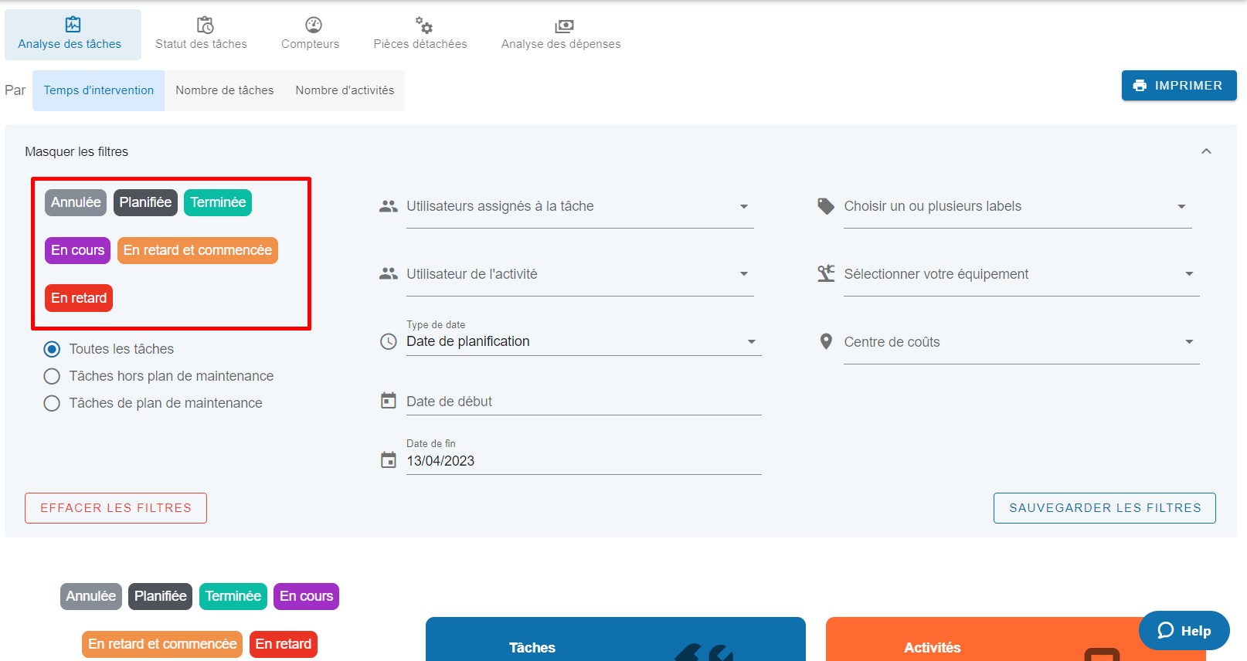Screen dimensions: 1247x661
Task: Click the Pièces détachées gears icon
Action: pos(423,25)
